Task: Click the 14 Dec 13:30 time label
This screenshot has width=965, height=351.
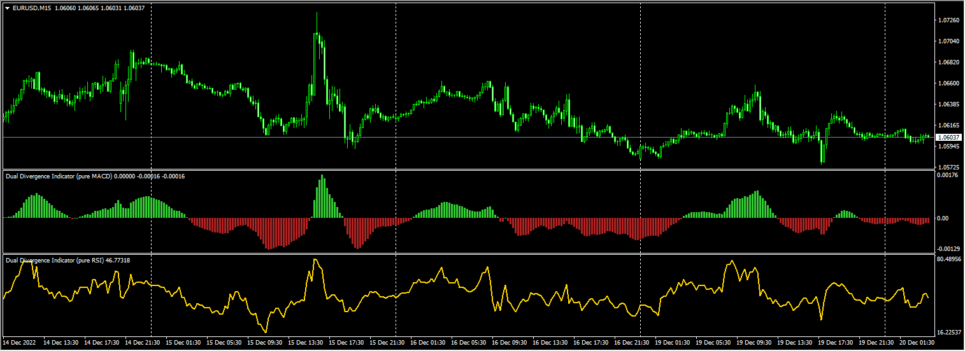Action: tap(61, 342)
